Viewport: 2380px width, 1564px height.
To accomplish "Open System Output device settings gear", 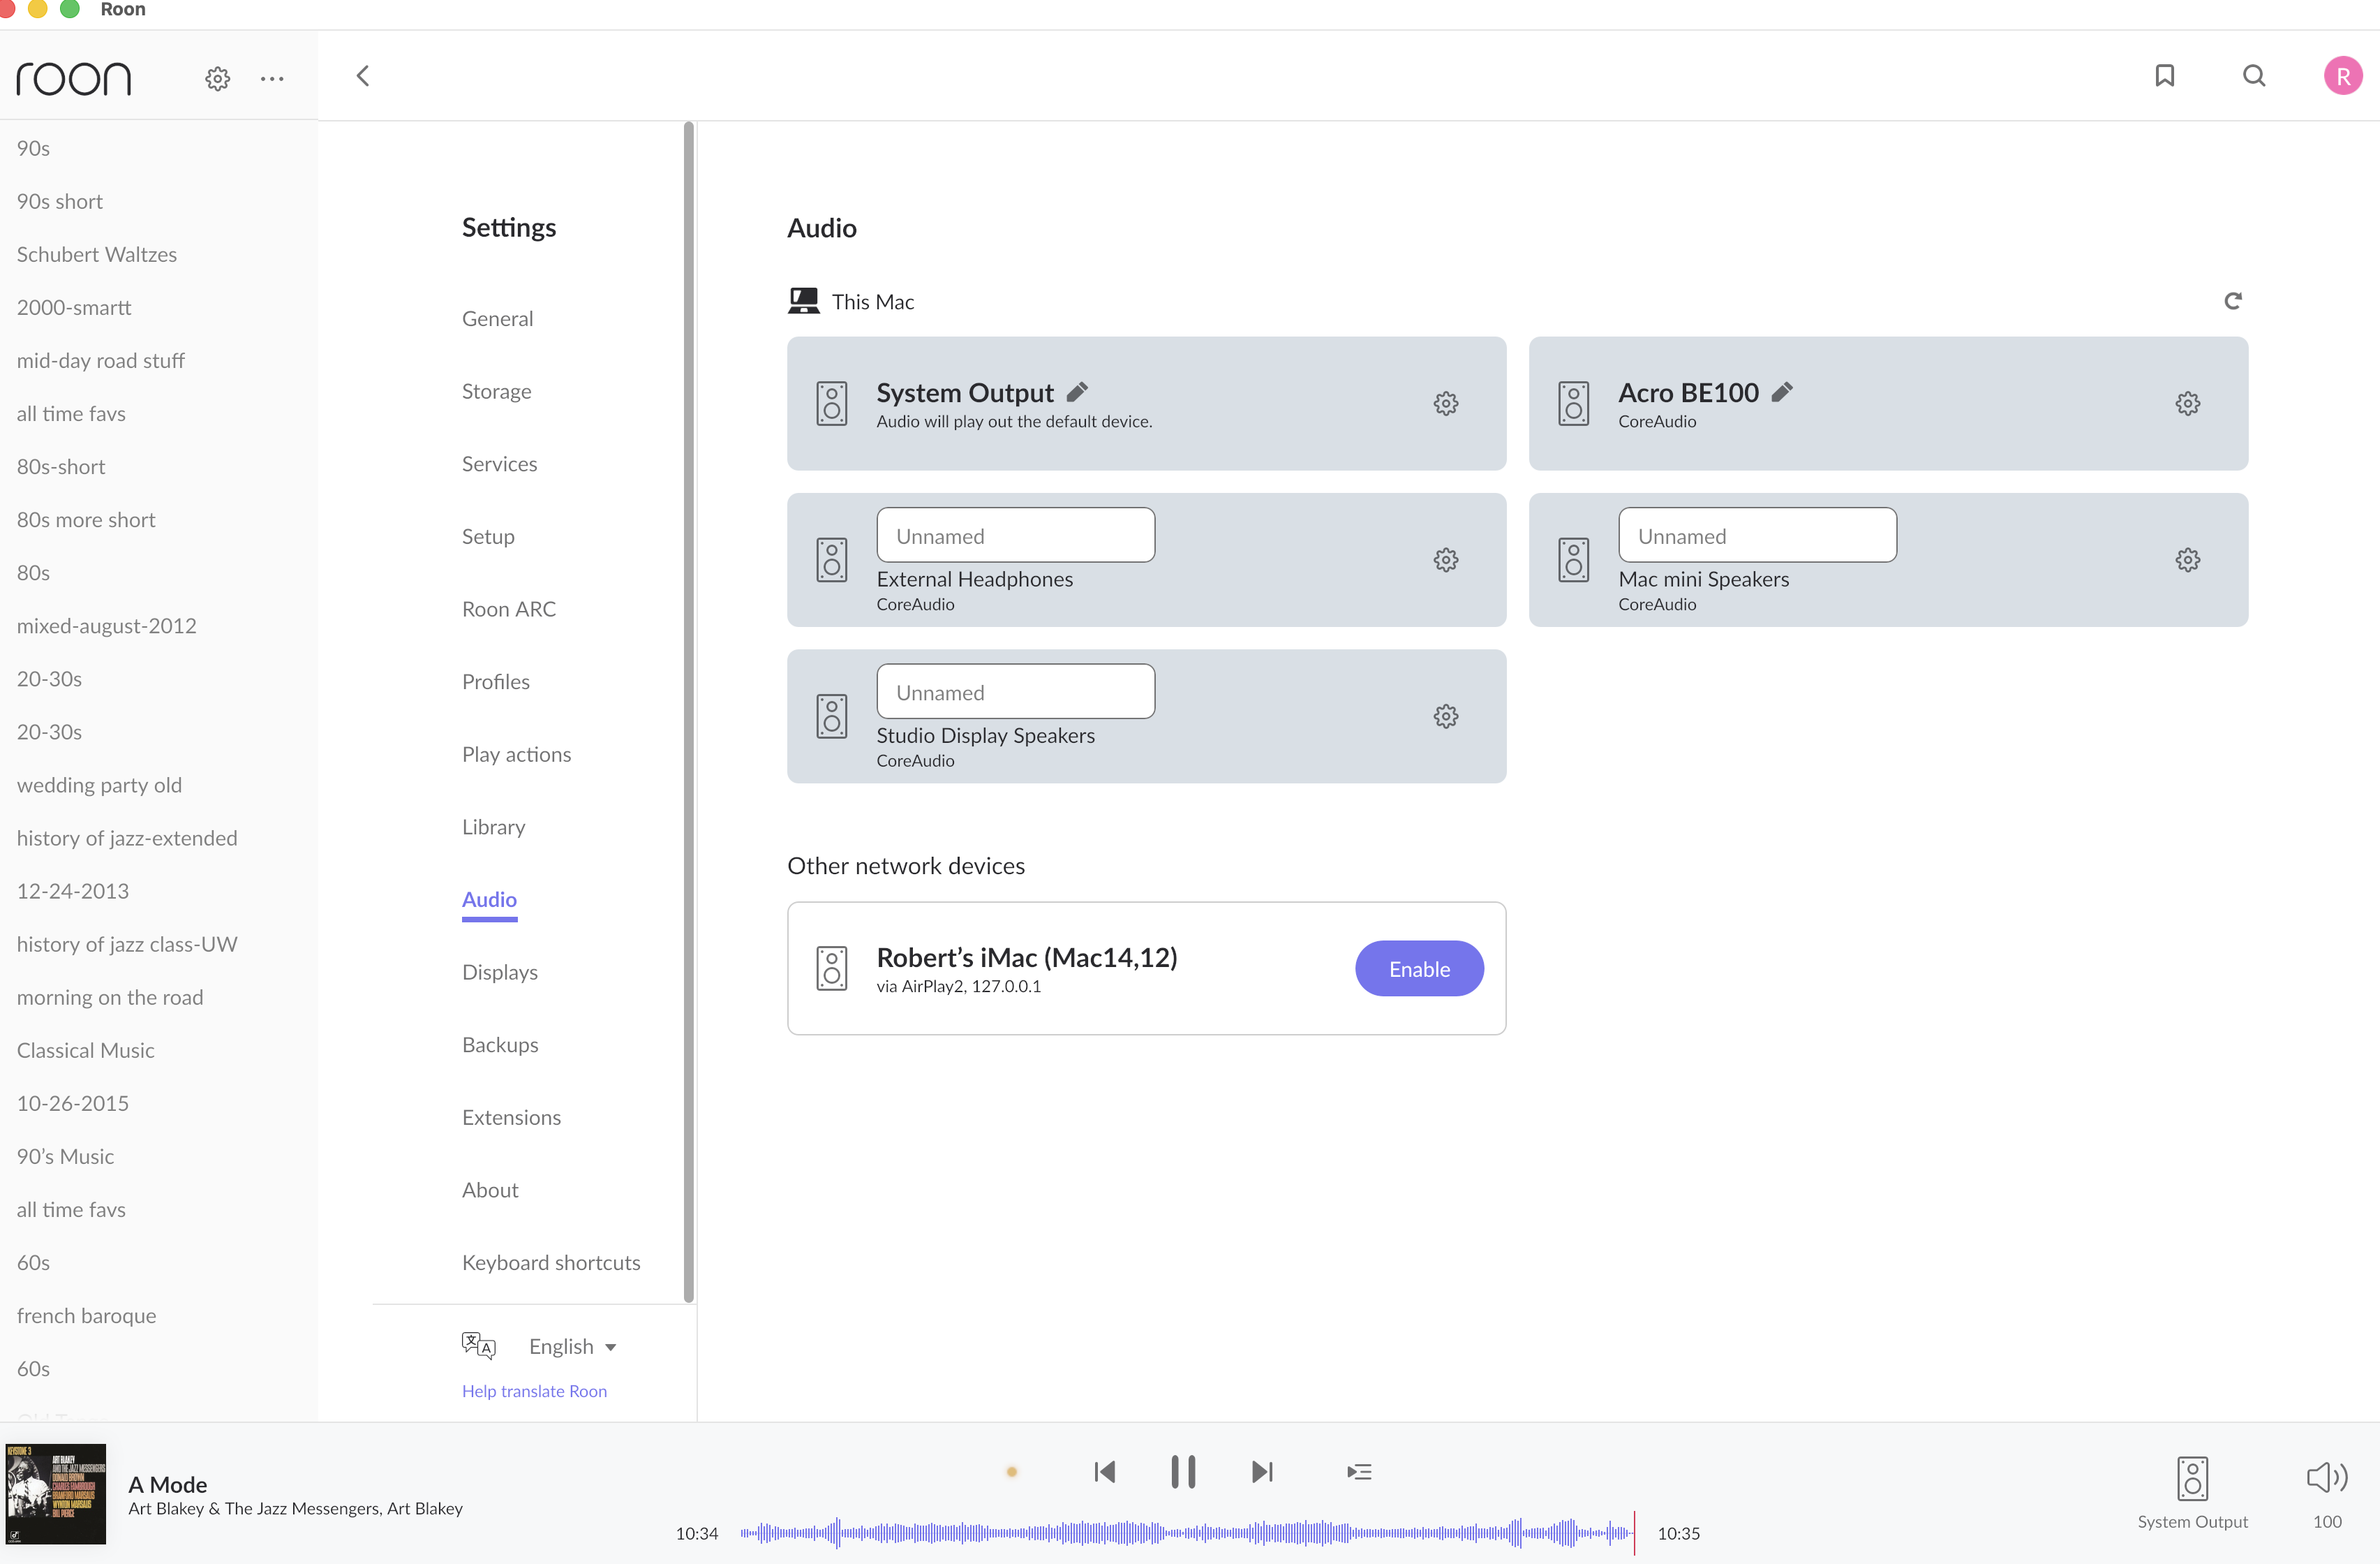I will [x=1446, y=404].
